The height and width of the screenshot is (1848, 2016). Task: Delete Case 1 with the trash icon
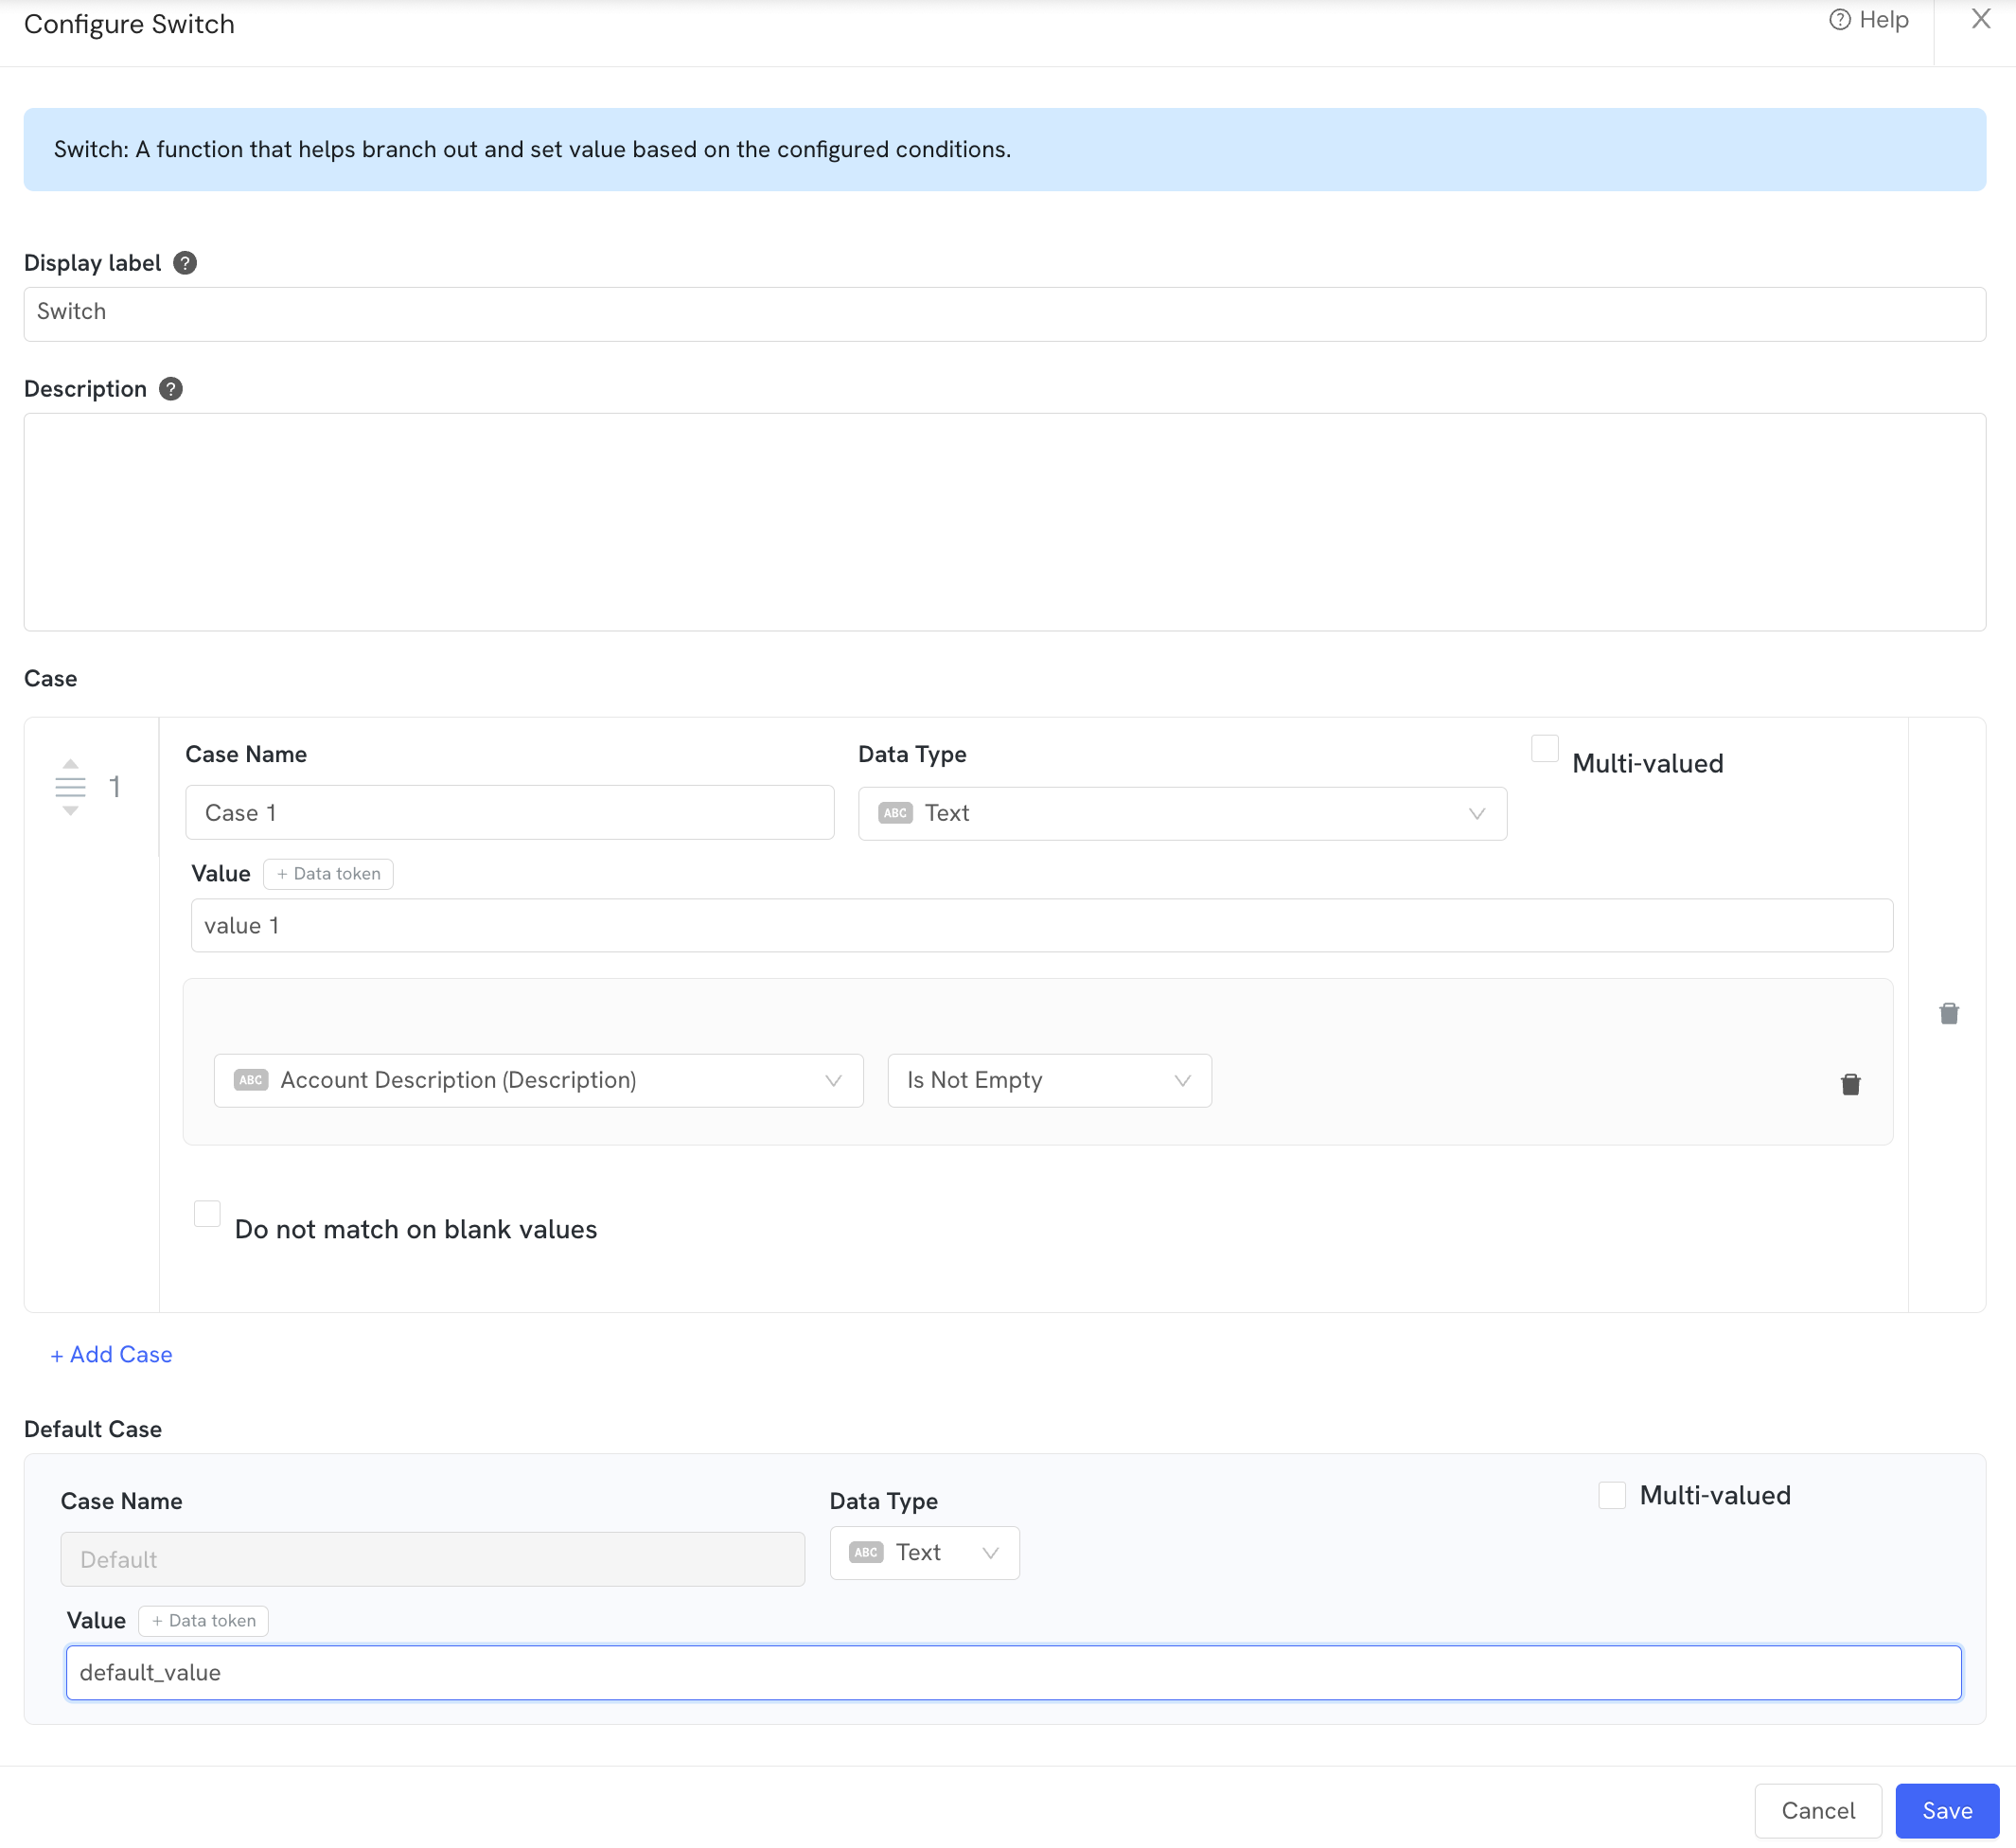pos(1948,1014)
